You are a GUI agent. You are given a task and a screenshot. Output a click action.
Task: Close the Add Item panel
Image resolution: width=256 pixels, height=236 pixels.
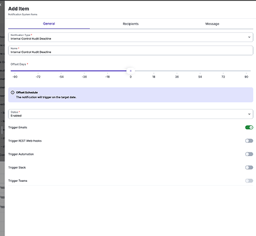click(x=1, y=4)
